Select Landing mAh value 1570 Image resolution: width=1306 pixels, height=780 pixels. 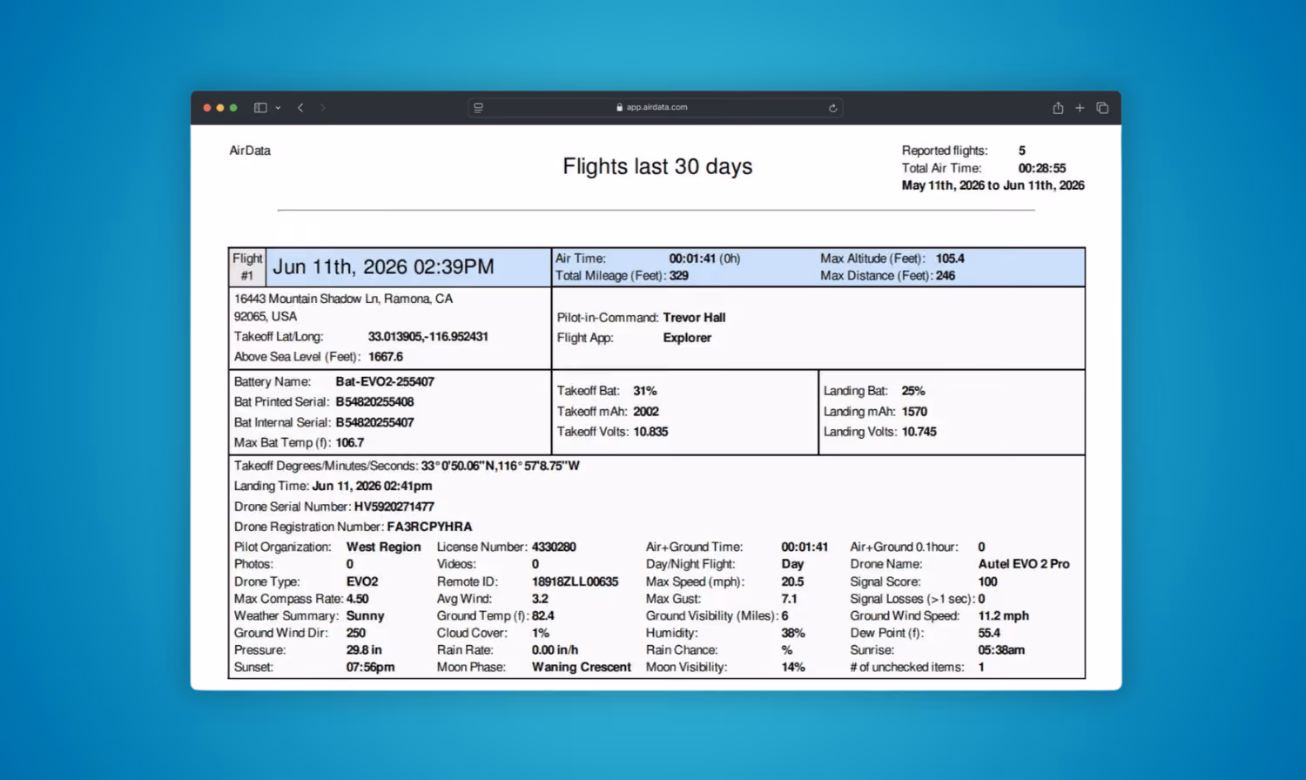point(914,412)
